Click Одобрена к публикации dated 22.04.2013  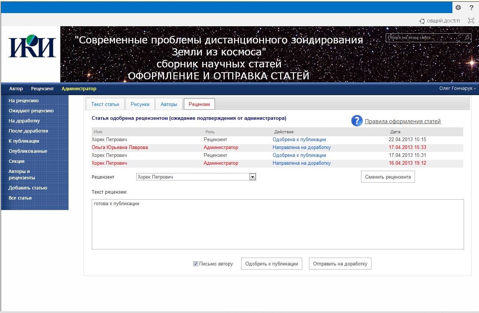299,140
